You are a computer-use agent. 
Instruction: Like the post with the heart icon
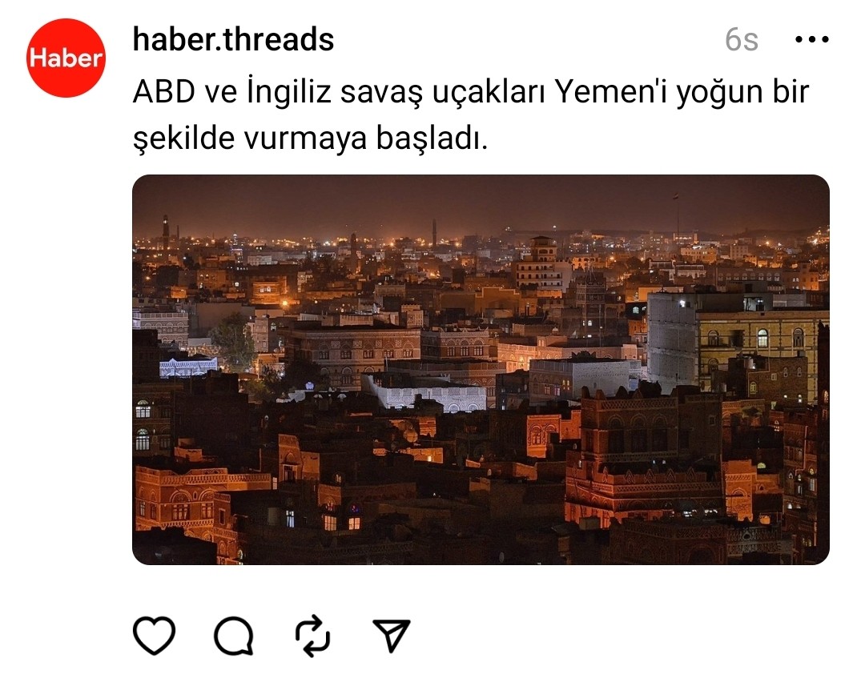[155, 636]
